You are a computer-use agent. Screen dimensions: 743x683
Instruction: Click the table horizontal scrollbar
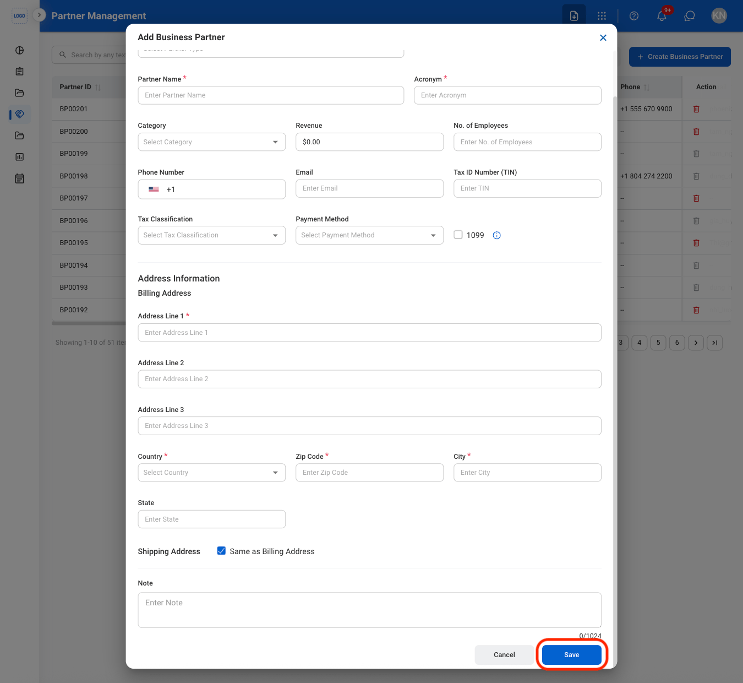coord(89,323)
